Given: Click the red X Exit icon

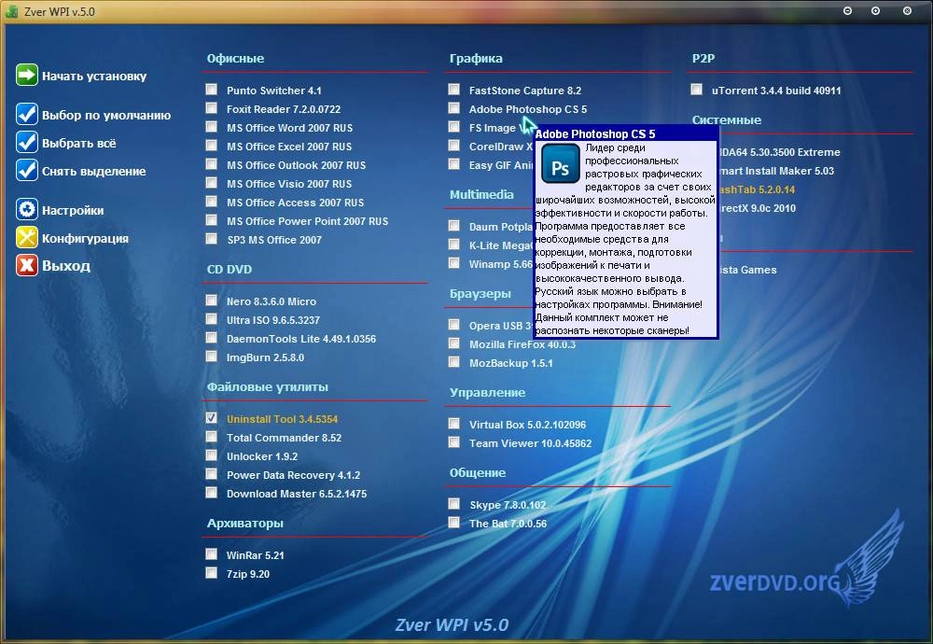Looking at the screenshot, I should [27, 265].
